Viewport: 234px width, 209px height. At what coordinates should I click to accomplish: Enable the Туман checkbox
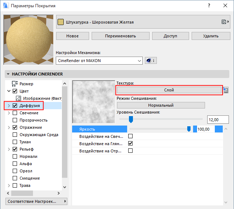[x=15, y=142]
